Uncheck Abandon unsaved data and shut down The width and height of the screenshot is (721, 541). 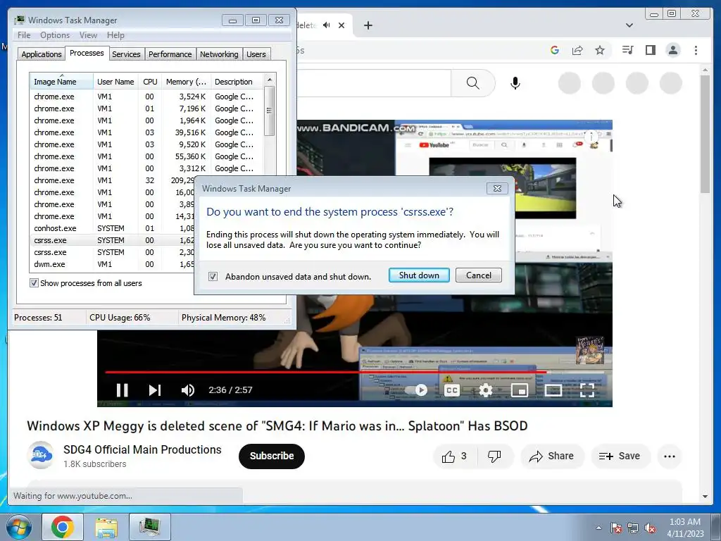(x=213, y=276)
